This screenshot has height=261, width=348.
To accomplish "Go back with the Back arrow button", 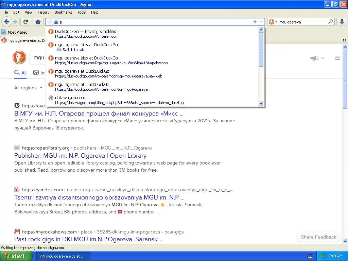I will pos(7,22).
